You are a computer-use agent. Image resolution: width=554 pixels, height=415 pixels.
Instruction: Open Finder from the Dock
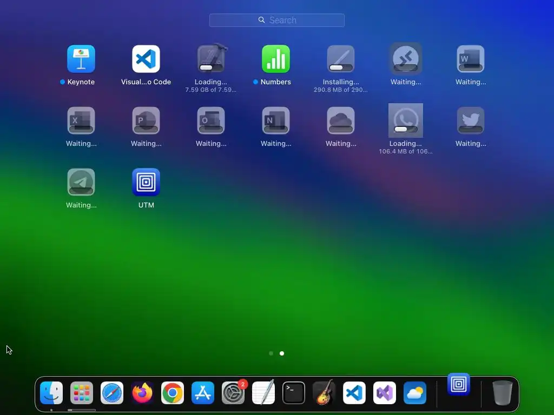click(51, 393)
